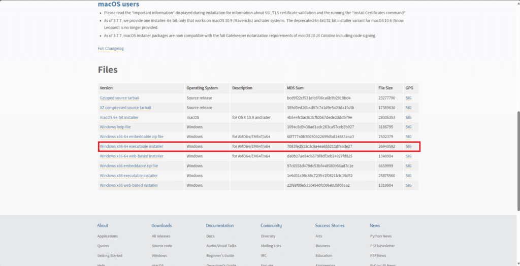
Task: Click the 'Operating System' column header
Action: [202, 88]
